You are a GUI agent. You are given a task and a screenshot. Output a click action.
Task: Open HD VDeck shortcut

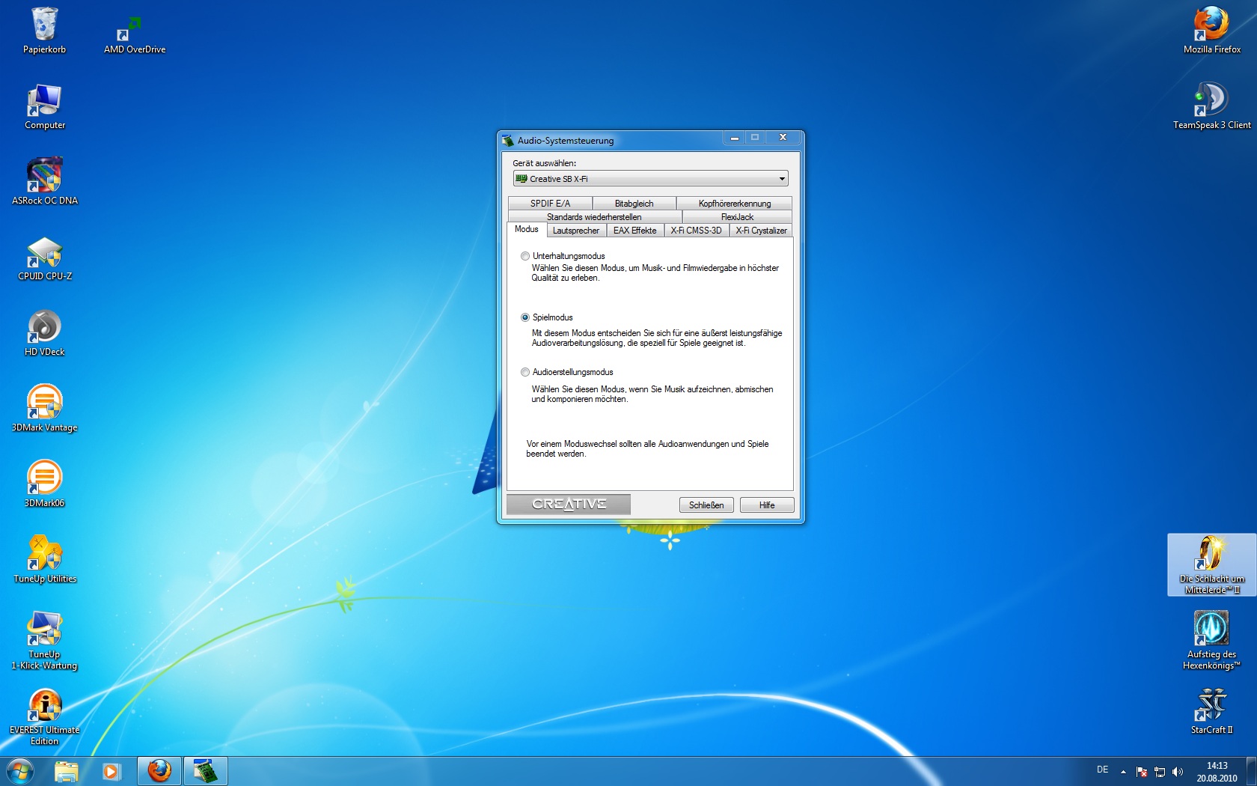pyautogui.click(x=44, y=333)
